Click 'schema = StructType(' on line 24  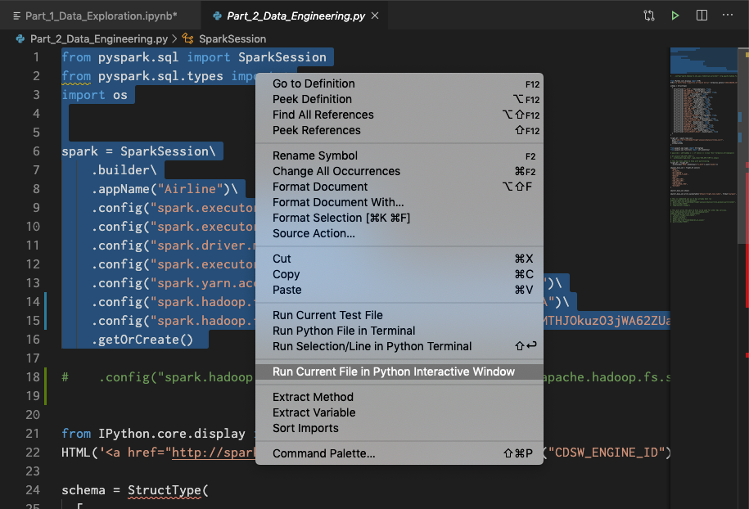(135, 490)
